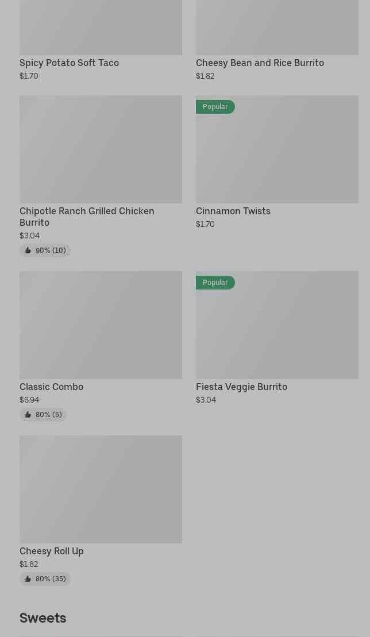Select the Cinnamon Twists item photo
Image resolution: width=370 pixels, height=637 pixels.
click(x=277, y=155)
